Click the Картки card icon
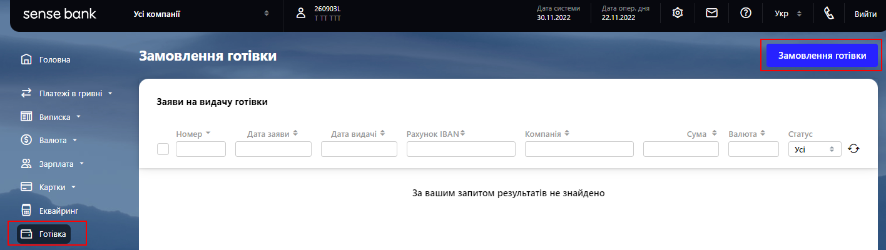Viewport: 886px width, 250px height. tap(26, 186)
